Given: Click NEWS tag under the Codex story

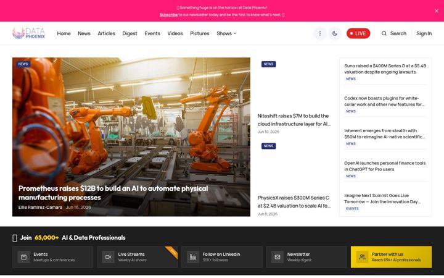Looking at the screenshot, I should coord(350,111).
